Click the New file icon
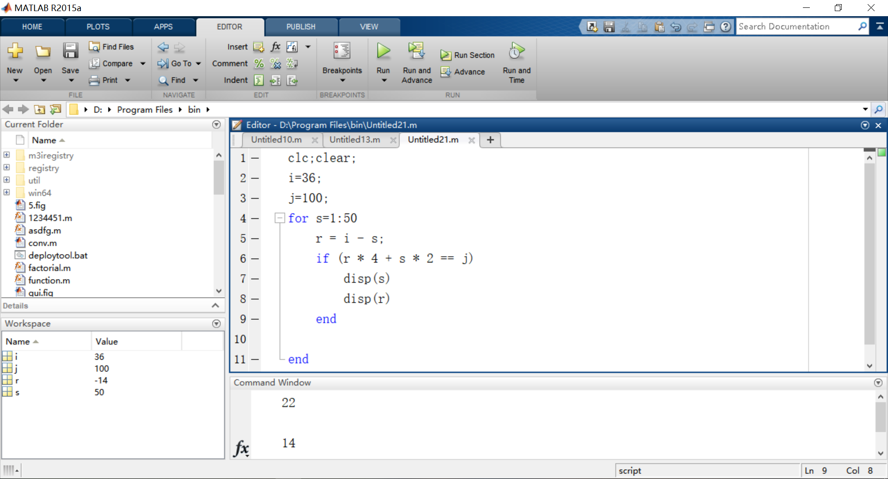 [15, 51]
